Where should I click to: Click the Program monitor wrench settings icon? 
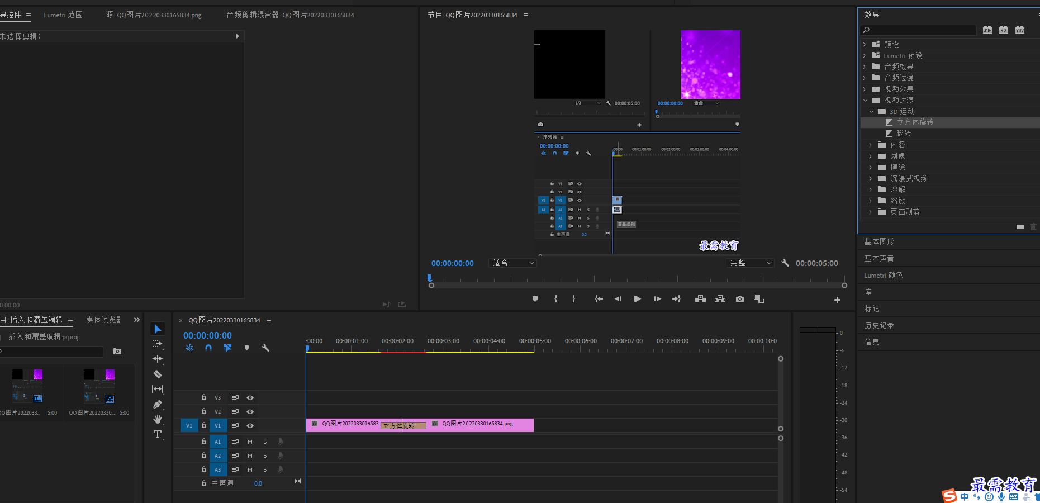click(785, 263)
